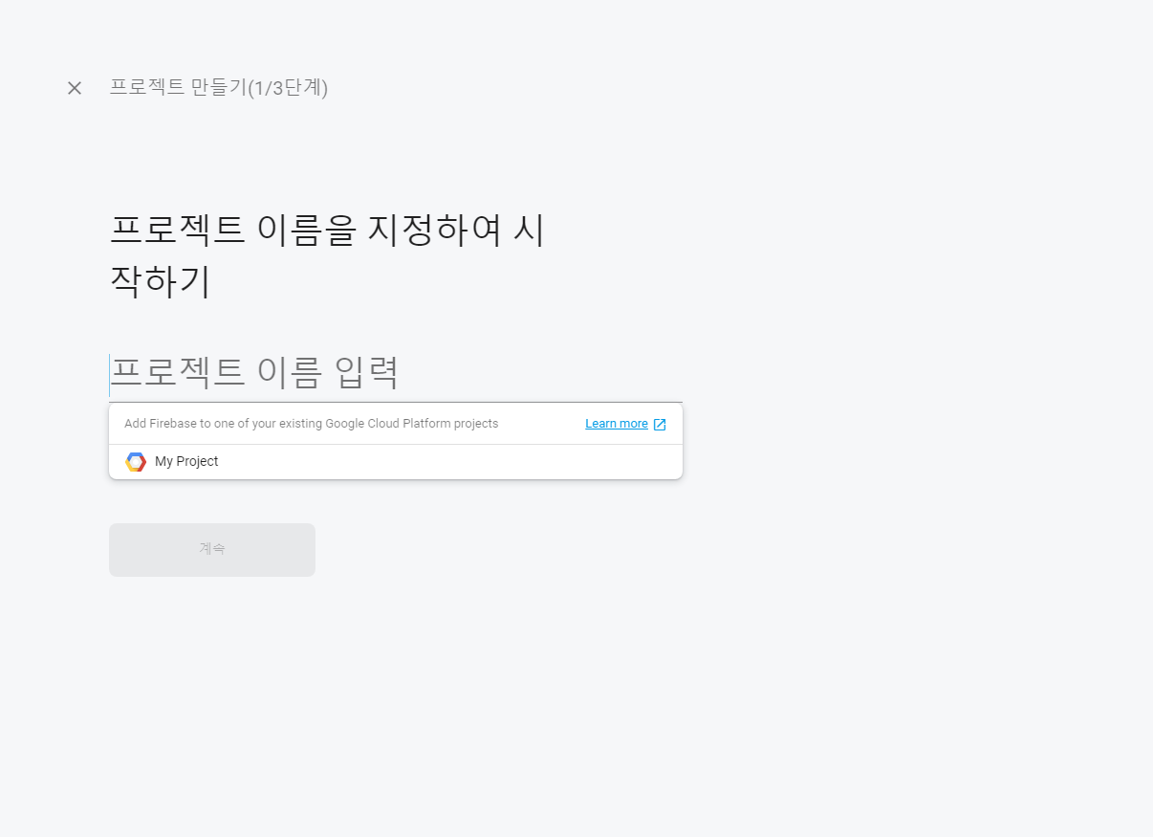Click the Add Firebase to existing projects text
This screenshot has width=1153, height=837.
click(312, 424)
